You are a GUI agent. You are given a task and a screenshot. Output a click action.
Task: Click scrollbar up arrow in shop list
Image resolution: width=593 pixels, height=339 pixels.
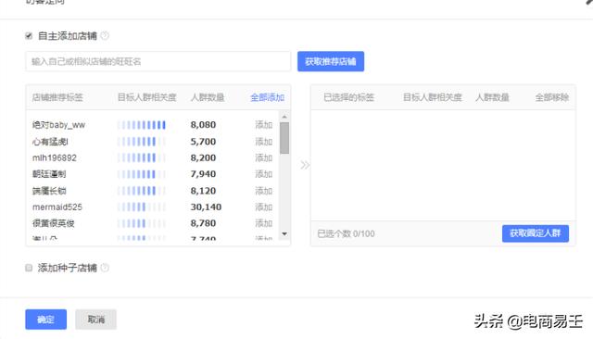point(284,117)
